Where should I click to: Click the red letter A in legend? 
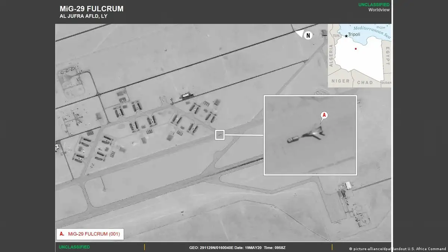click(x=62, y=234)
